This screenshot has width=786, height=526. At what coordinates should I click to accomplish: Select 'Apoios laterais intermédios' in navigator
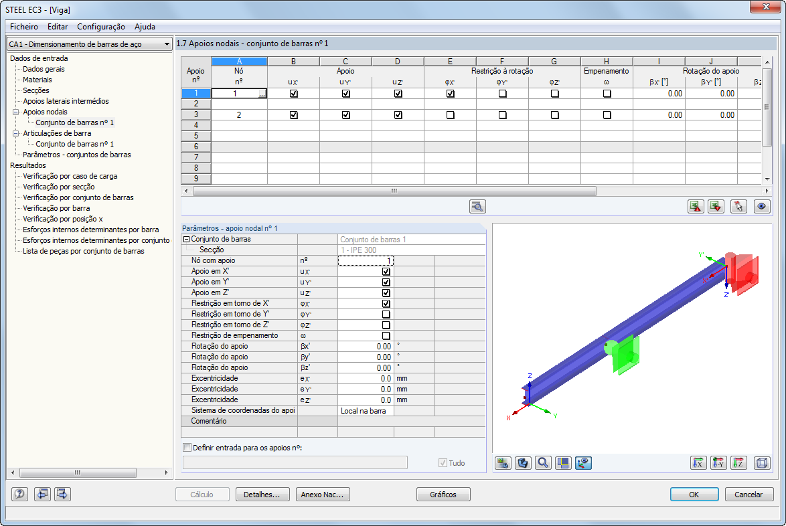tap(66, 101)
